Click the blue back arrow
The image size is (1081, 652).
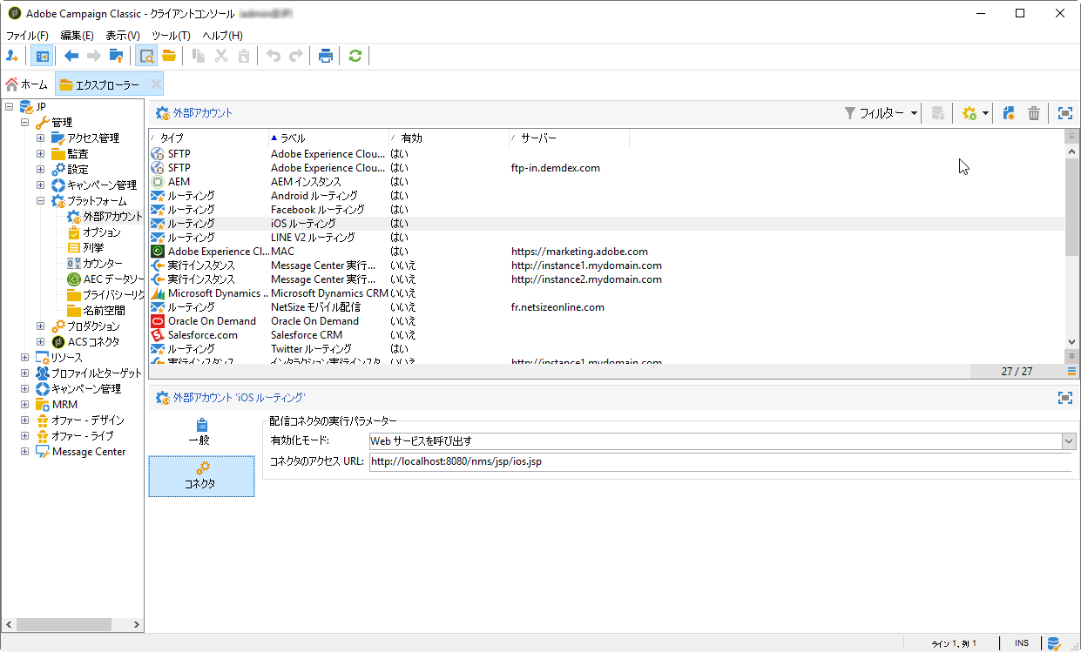pos(71,56)
